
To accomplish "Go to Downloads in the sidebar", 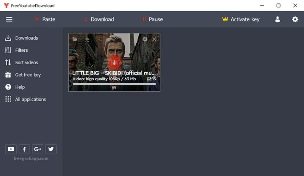I will pyautogui.click(x=21, y=38).
